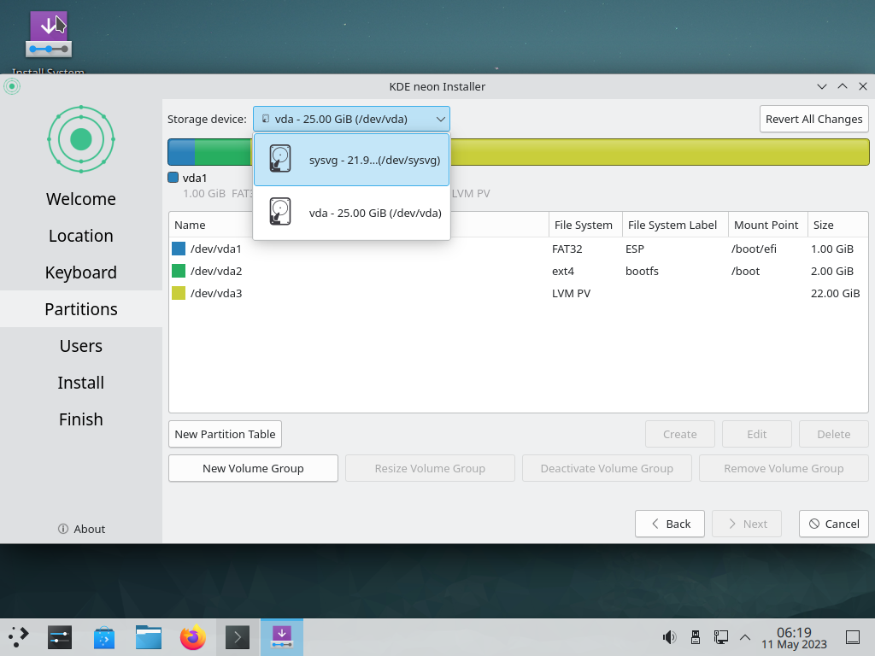The width and height of the screenshot is (875, 656).
Task: Click the New Partition Table button
Action: click(x=225, y=434)
